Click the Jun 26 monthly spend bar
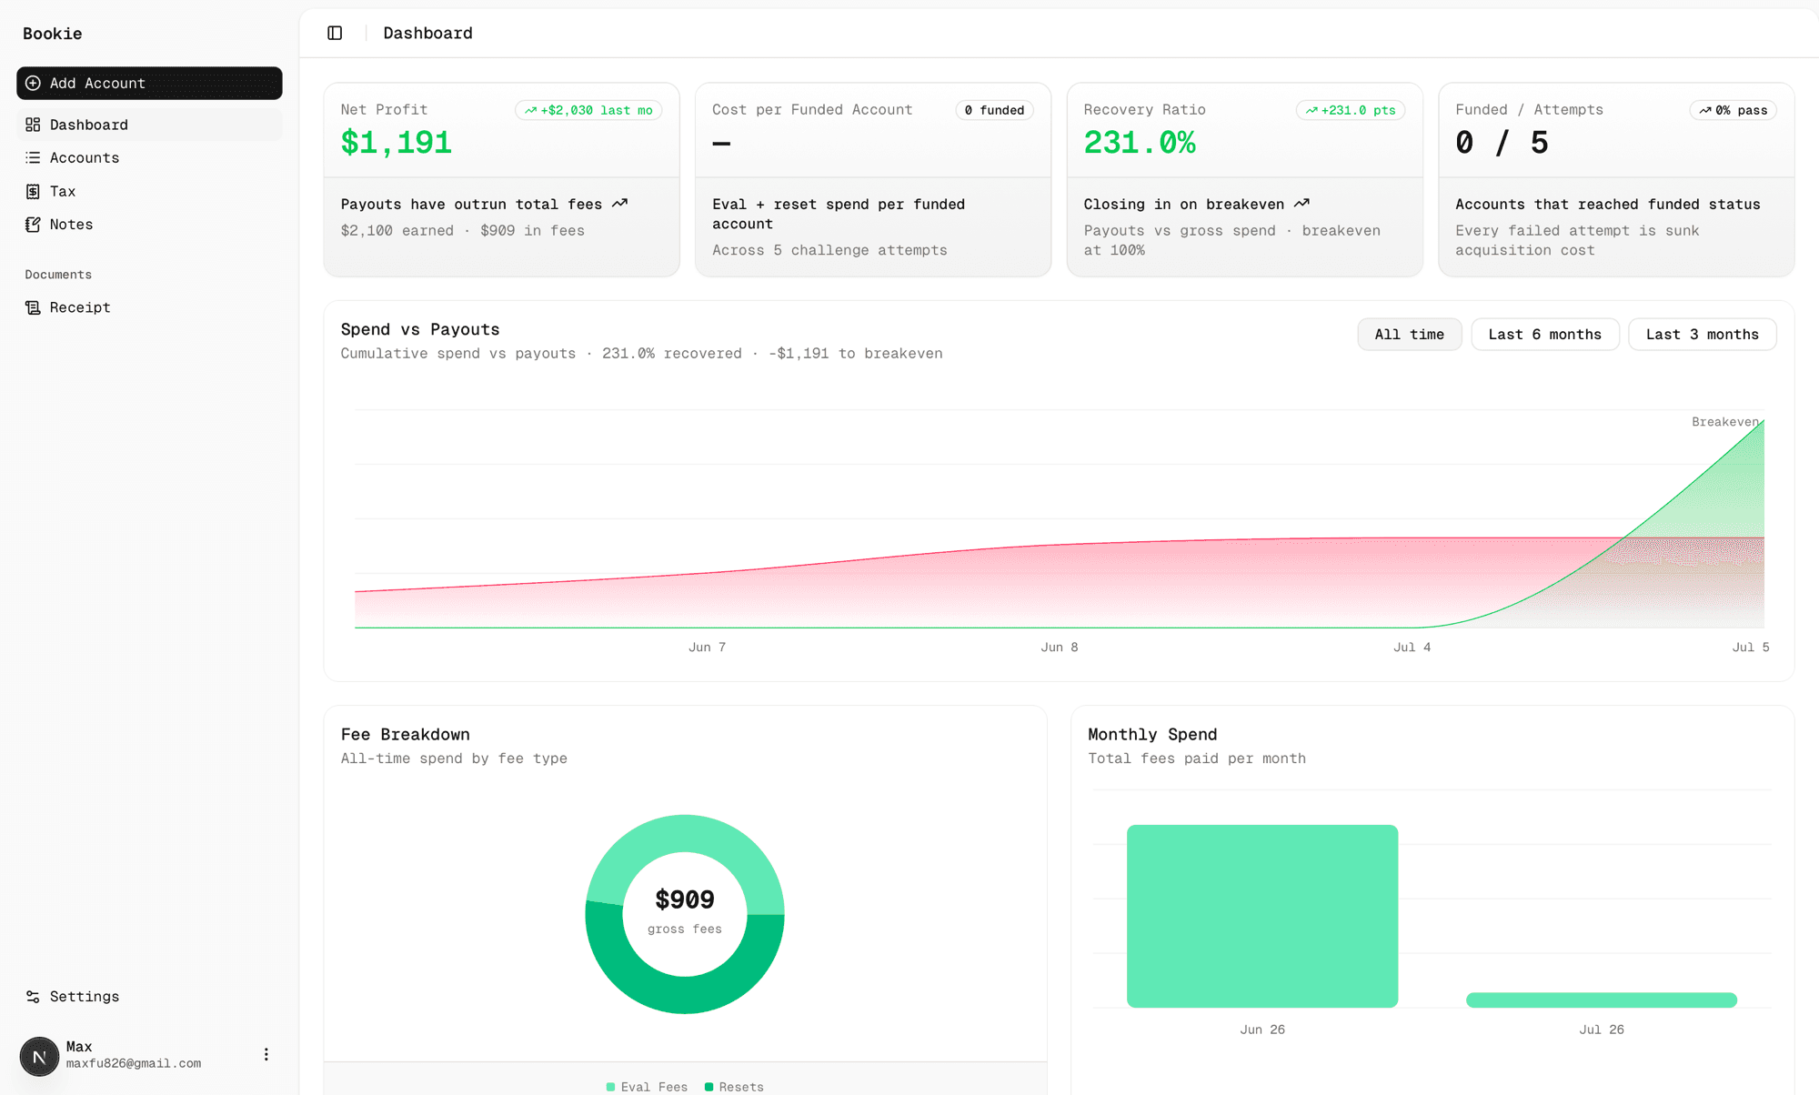Image resolution: width=1819 pixels, height=1095 pixels. pos(1262,916)
